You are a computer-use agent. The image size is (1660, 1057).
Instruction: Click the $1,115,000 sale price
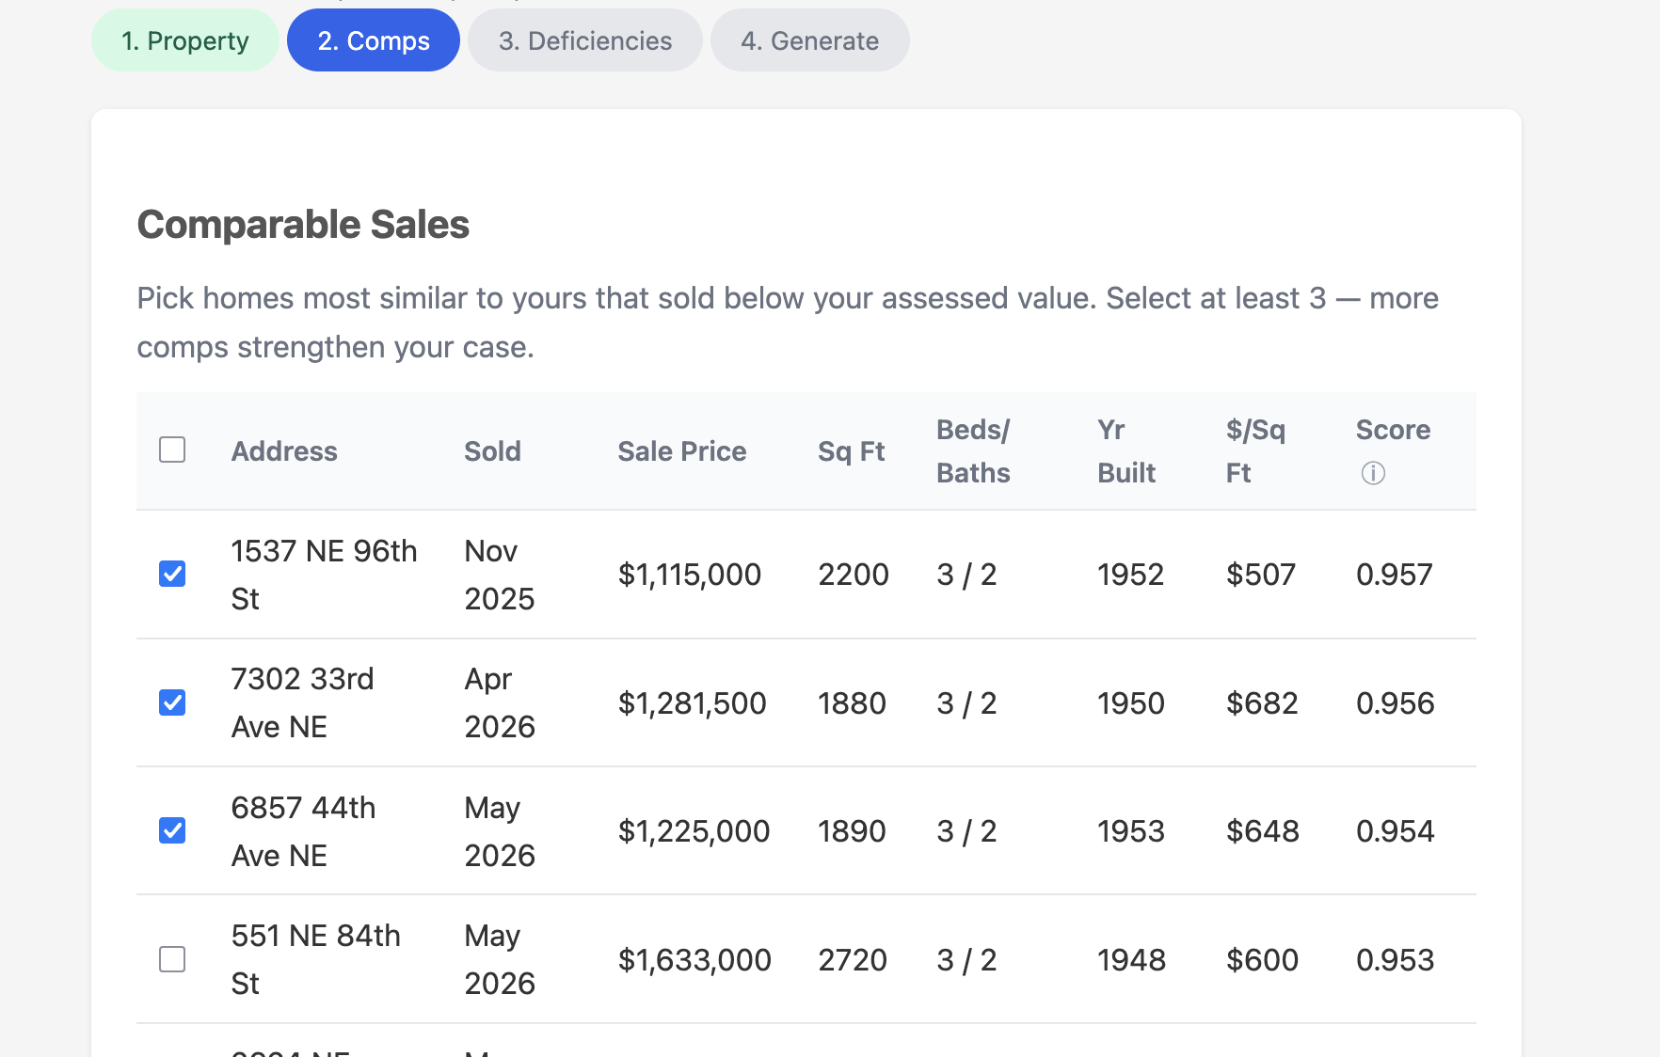pyautogui.click(x=690, y=575)
